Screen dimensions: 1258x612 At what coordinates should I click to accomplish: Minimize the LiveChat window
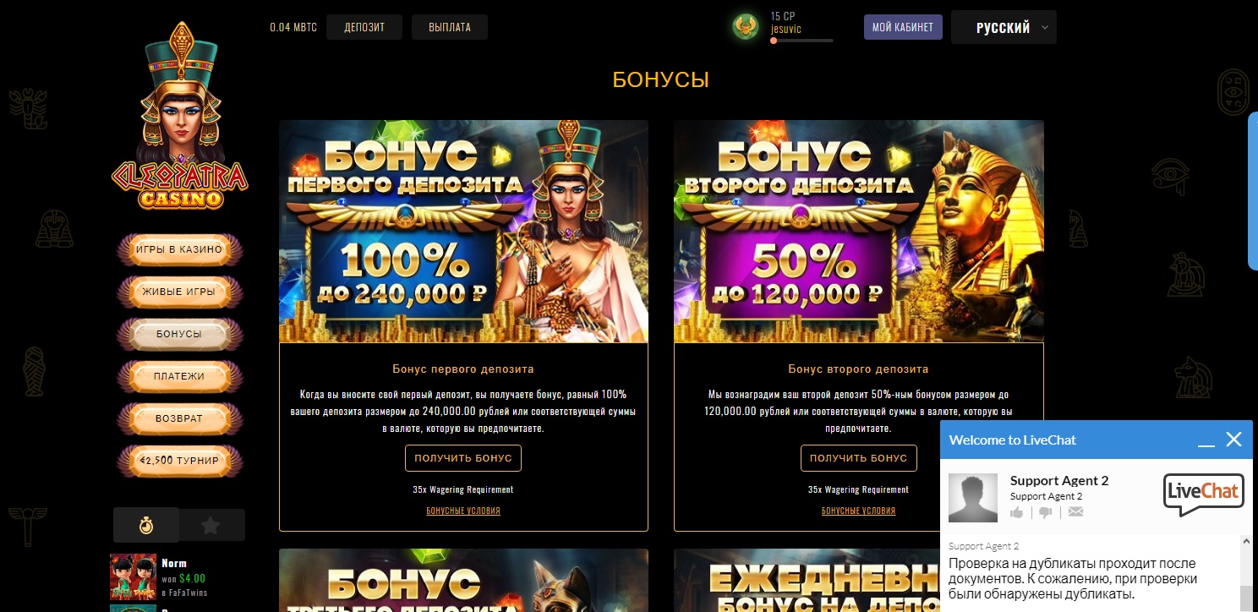(1206, 440)
